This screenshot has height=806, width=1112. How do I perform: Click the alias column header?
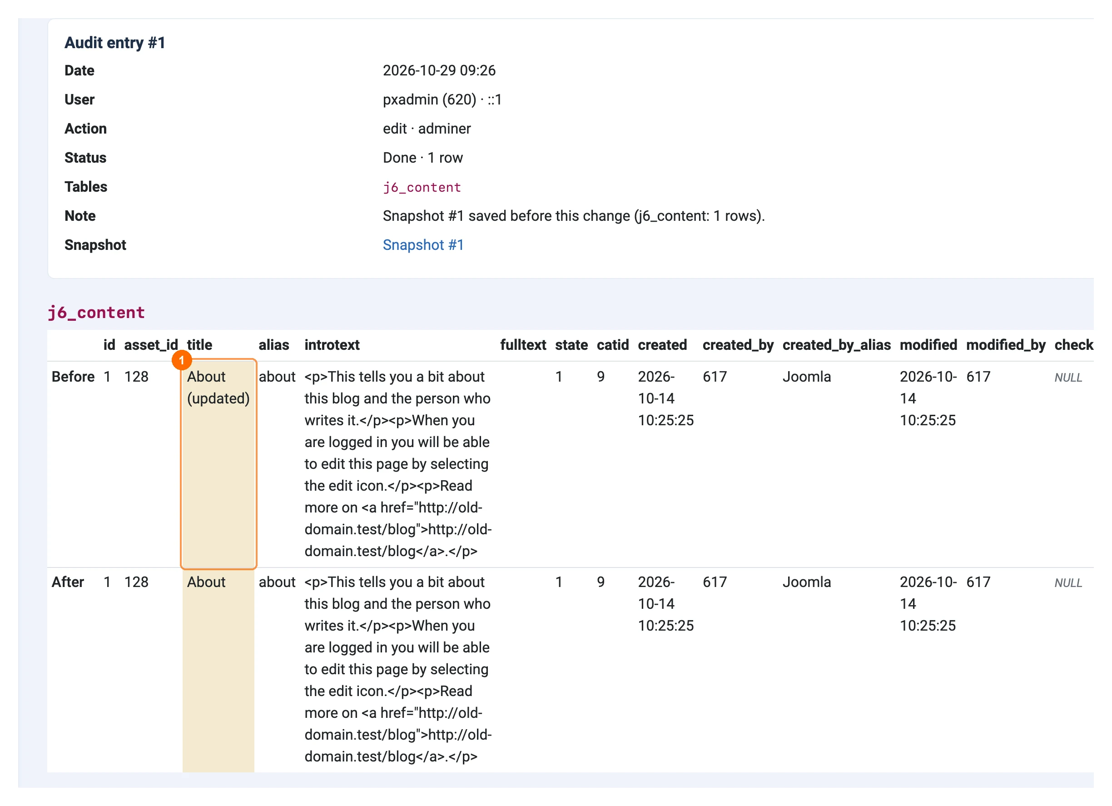pos(273,345)
